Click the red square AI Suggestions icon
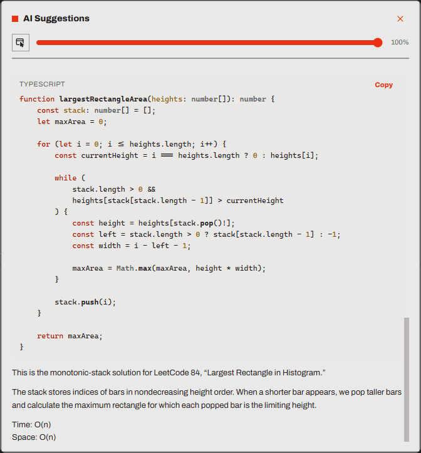Image resolution: width=421 pixels, height=453 pixels. (x=15, y=19)
